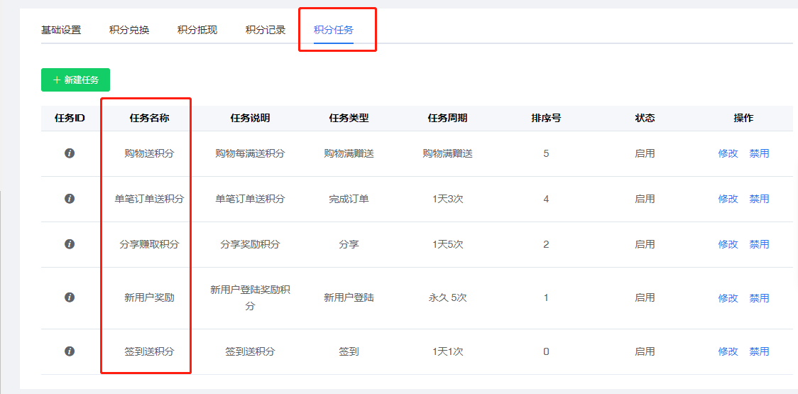Click 禁用 for 分享赚取积分 task
The image size is (798, 394).
(x=759, y=243)
